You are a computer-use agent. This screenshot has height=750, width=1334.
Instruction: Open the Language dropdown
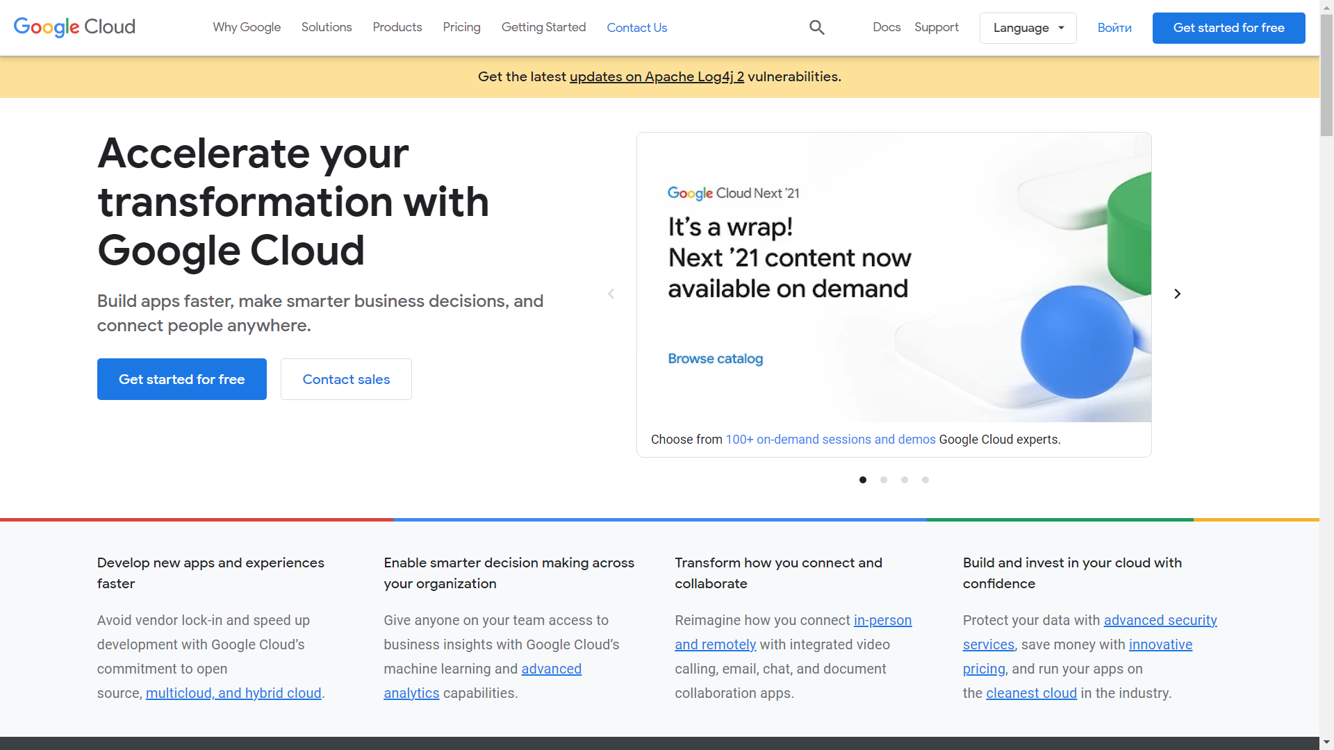1028,28
